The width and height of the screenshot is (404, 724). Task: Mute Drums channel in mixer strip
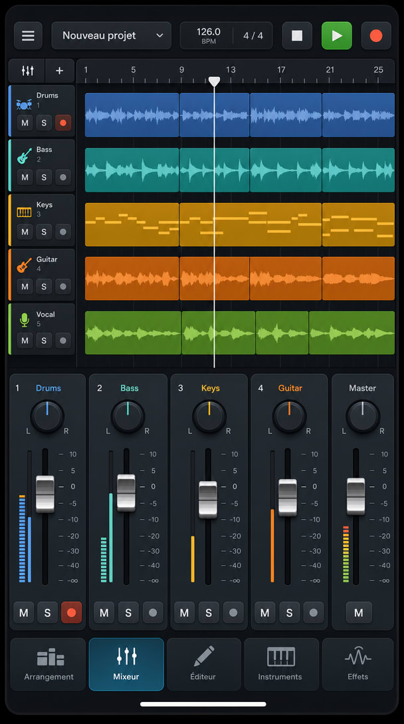click(x=24, y=613)
